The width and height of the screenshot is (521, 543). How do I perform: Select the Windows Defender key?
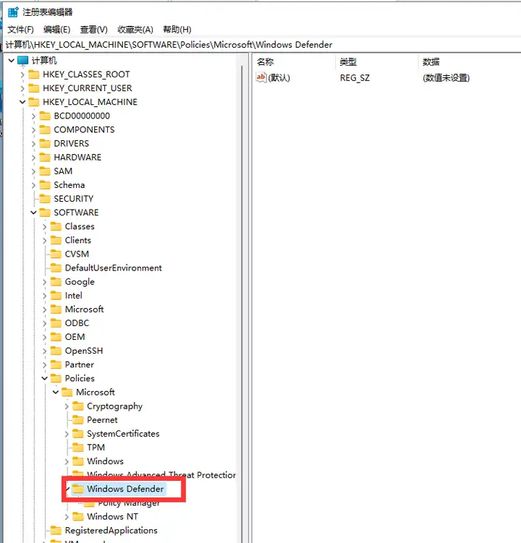[125, 489]
